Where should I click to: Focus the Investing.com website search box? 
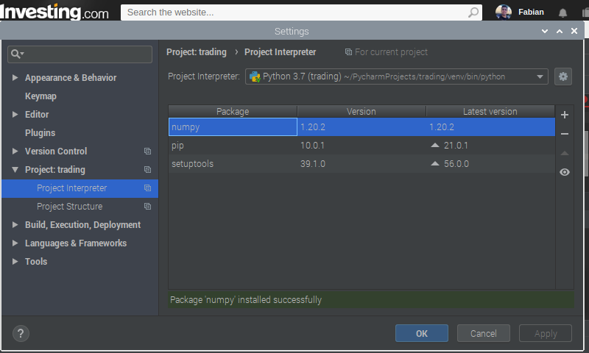(301, 13)
